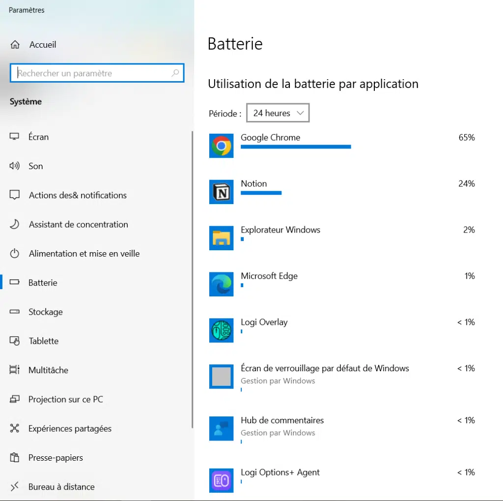
Task: Click the Batterie sidebar icon
Action: coord(14,282)
